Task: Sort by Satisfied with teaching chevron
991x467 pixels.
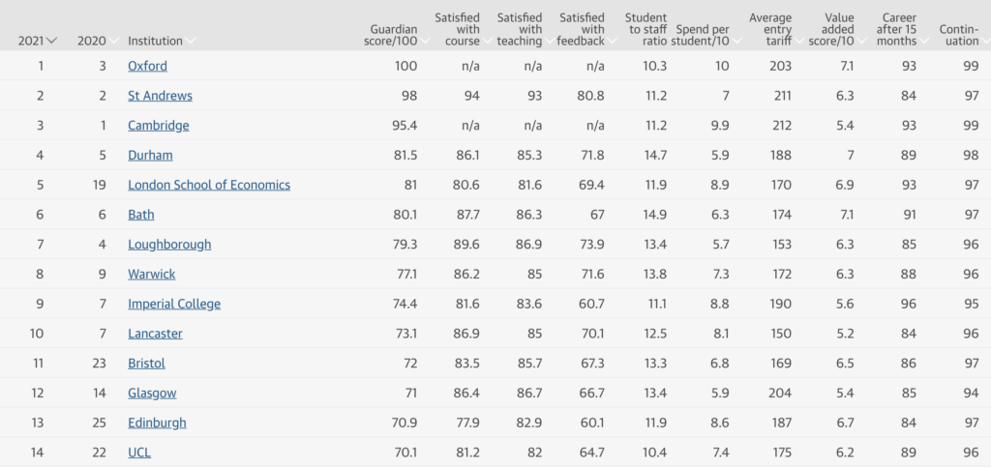Action: (x=550, y=41)
